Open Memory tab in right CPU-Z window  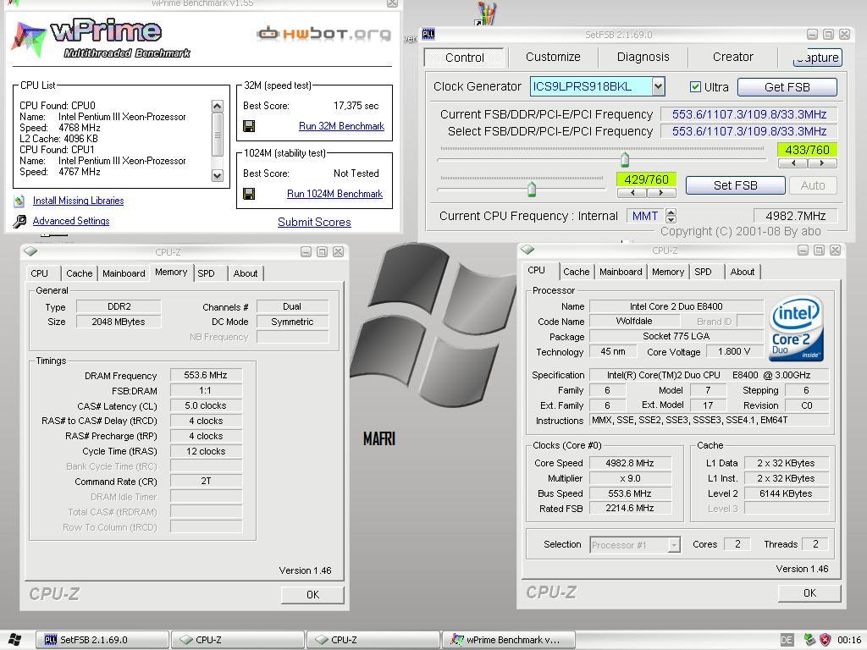click(667, 272)
